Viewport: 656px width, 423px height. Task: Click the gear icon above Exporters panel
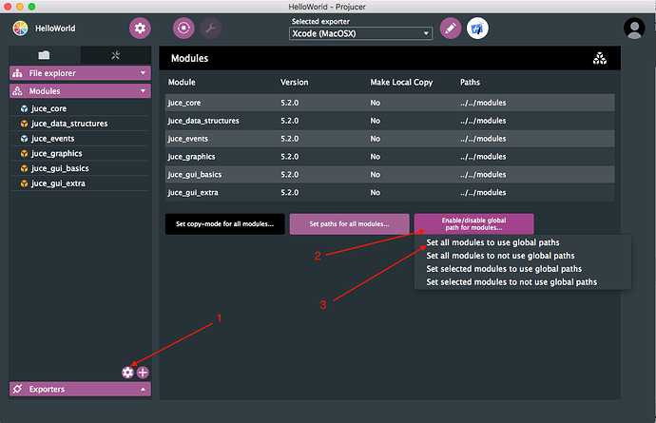[127, 372]
